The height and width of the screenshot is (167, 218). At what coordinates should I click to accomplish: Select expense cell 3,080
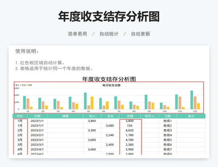click(x=110, y=126)
